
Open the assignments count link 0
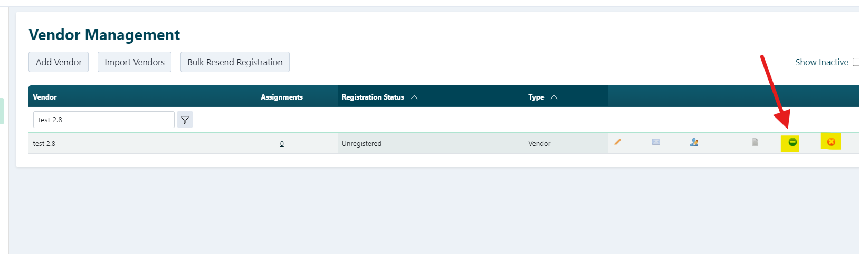(282, 144)
